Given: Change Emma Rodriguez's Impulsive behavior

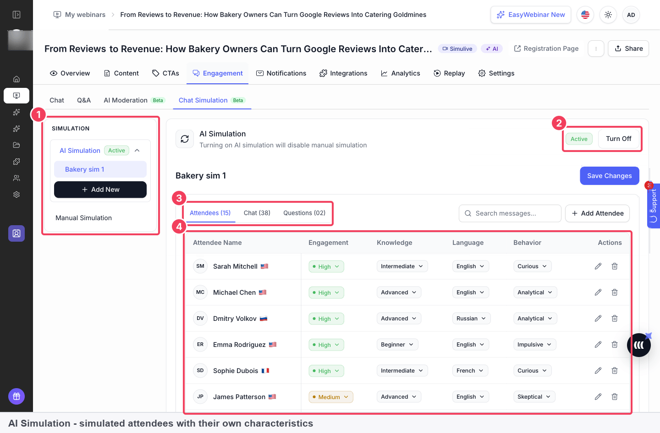Looking at the screenshot, I should pyautogui.click(x=534, y=345).
